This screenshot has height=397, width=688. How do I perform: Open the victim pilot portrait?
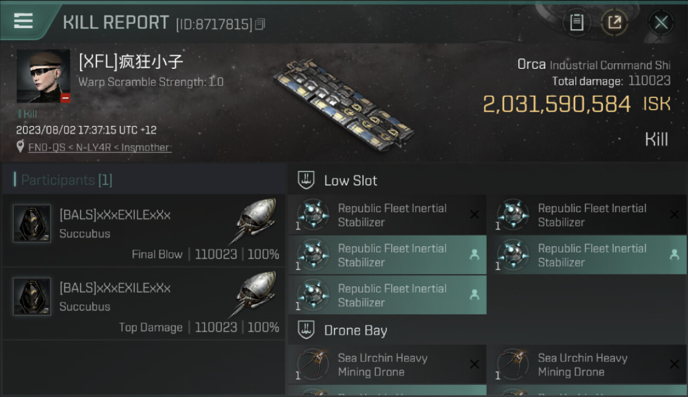click(x=43, y=76)
